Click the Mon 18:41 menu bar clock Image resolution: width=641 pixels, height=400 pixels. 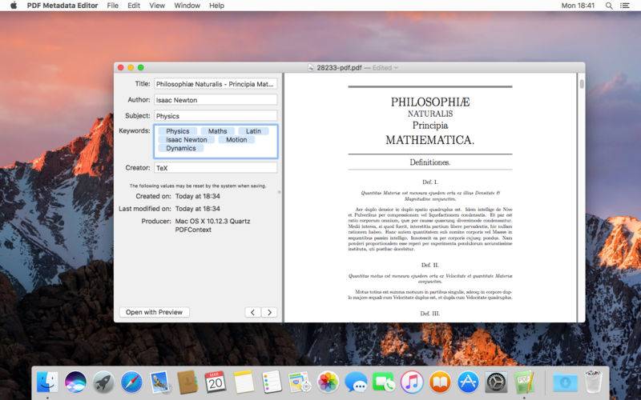(x=578, y=6)
